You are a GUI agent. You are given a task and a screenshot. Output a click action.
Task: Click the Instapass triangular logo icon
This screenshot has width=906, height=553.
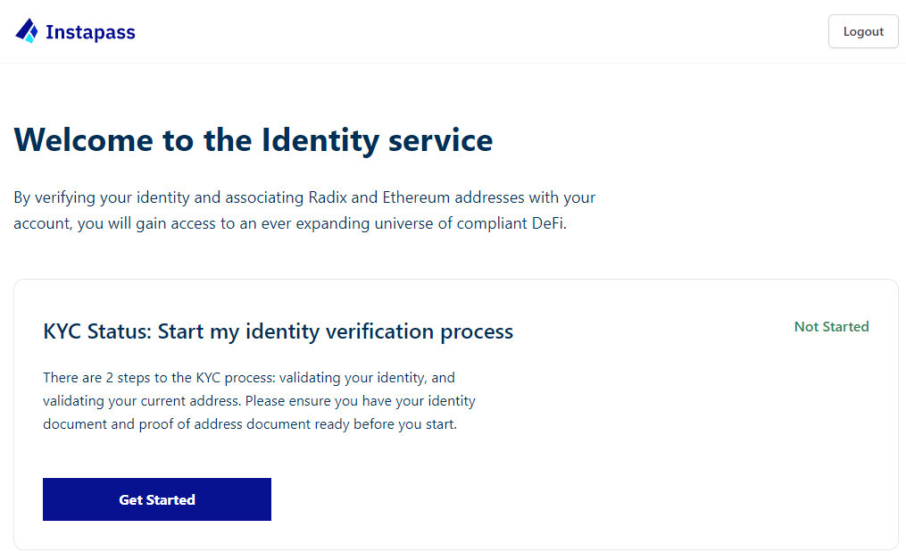click(x=27, y=30)
